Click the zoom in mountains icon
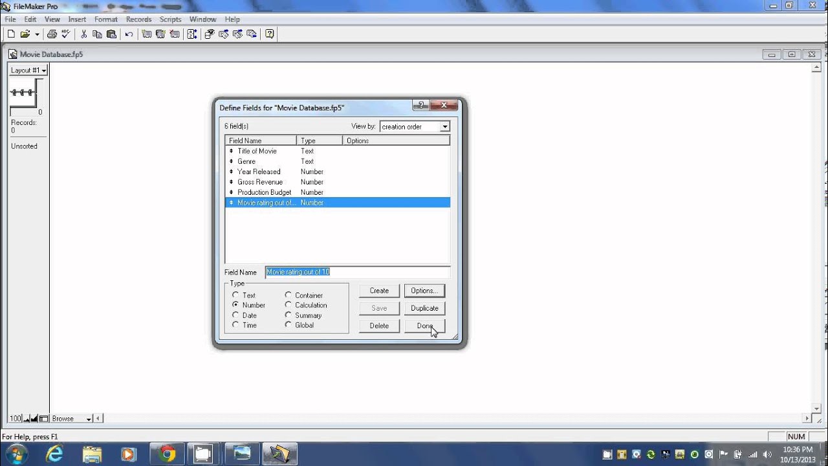 point(34,419)
